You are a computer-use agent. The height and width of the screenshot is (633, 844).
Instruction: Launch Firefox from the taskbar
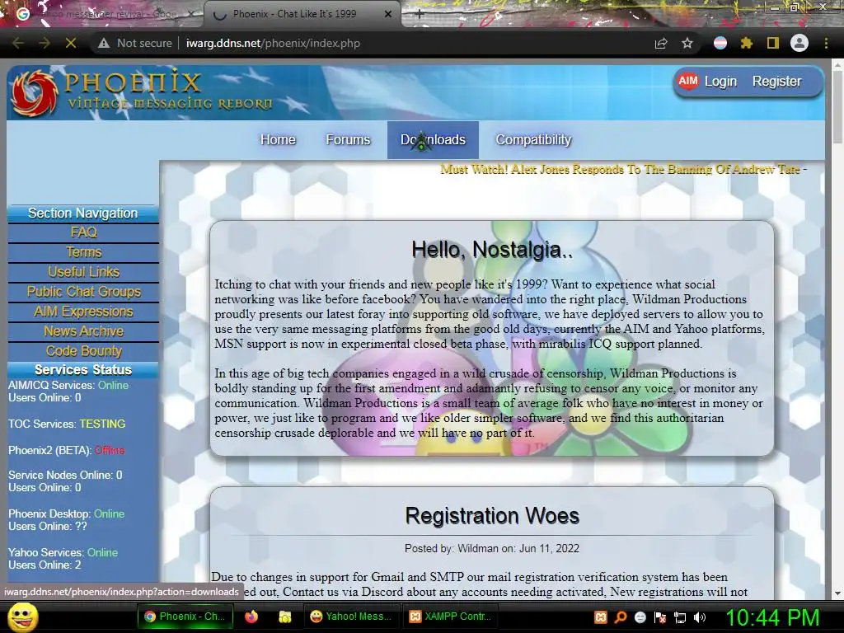(251, 617)
